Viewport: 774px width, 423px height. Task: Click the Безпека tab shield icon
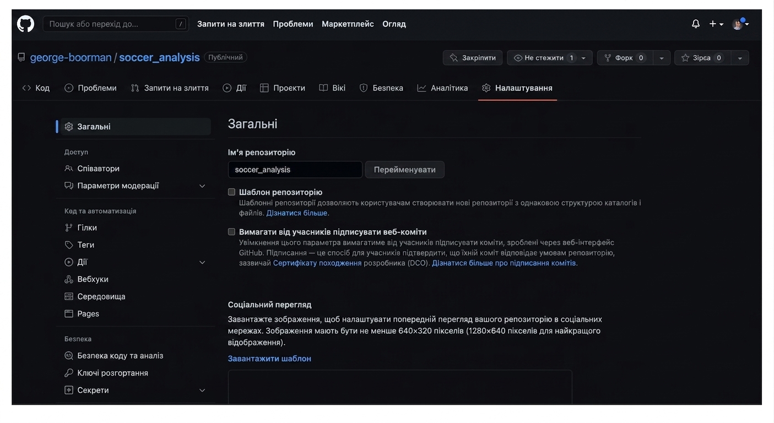364,88
